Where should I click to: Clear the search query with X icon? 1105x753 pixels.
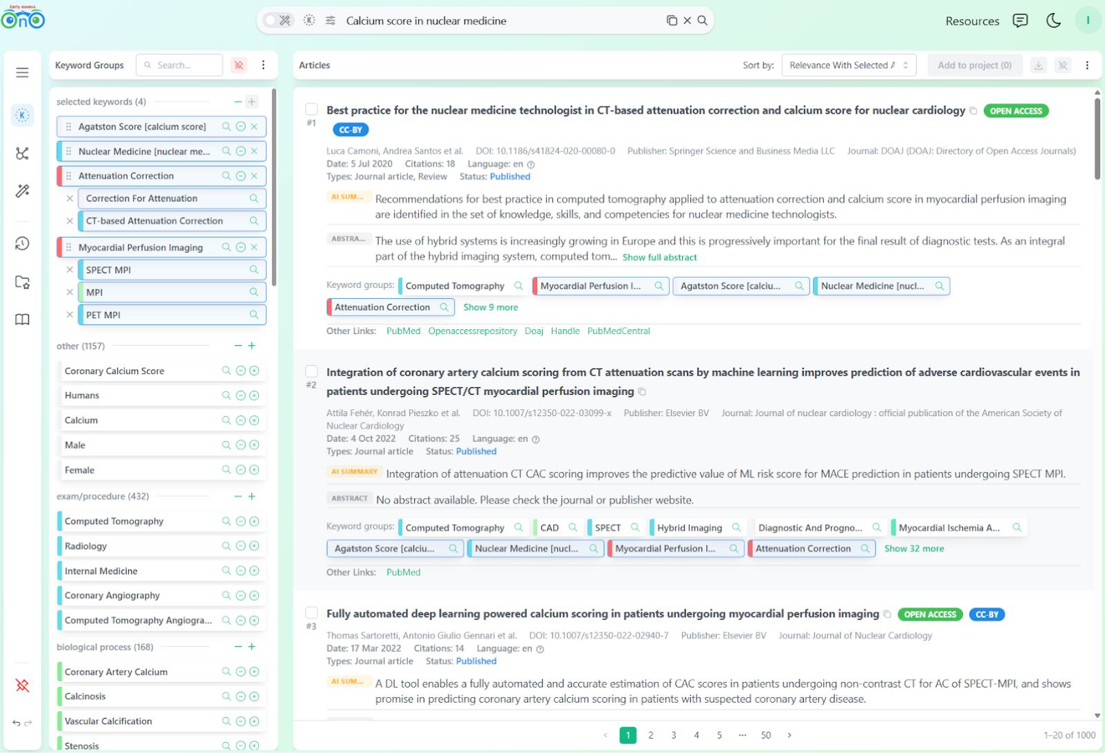687,21
